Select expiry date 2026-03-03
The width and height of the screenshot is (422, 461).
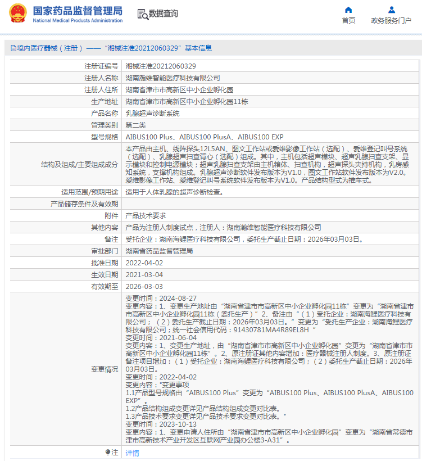point(144,286)
